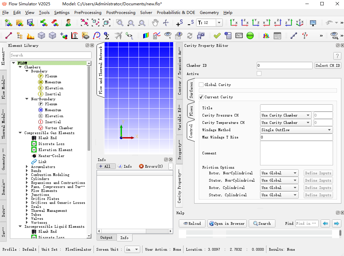Uncheck the Current Cavity checkbox
344x256 pixels.
coord(201,97)
